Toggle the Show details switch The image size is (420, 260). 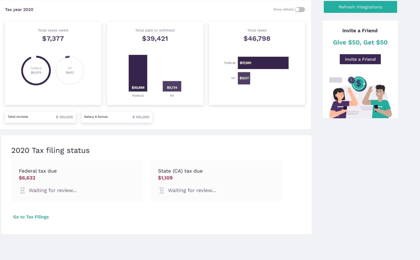[300, 9]
